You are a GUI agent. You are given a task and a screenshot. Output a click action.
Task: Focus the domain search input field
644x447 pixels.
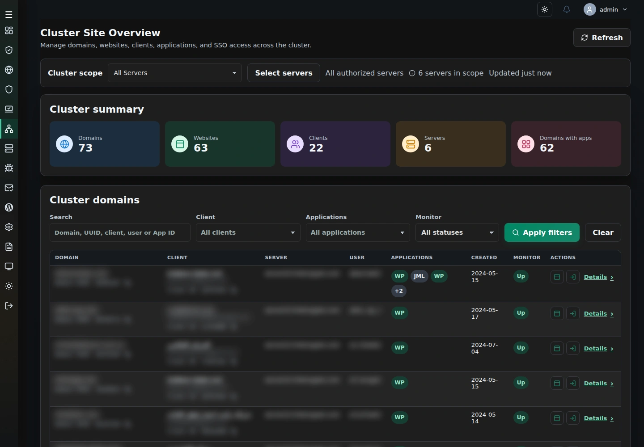pos(120,232)
